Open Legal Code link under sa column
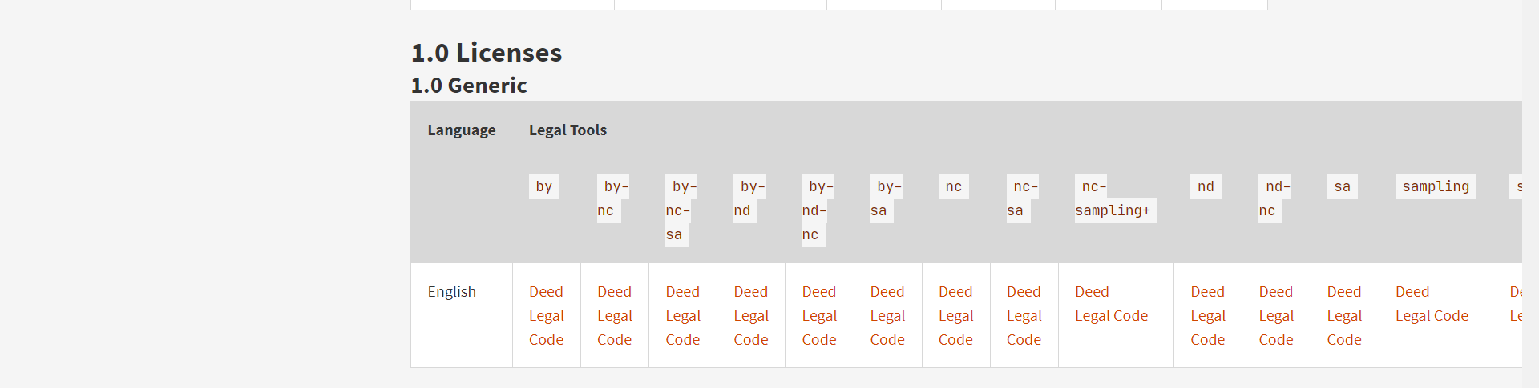 click(x=1344, y=328)
